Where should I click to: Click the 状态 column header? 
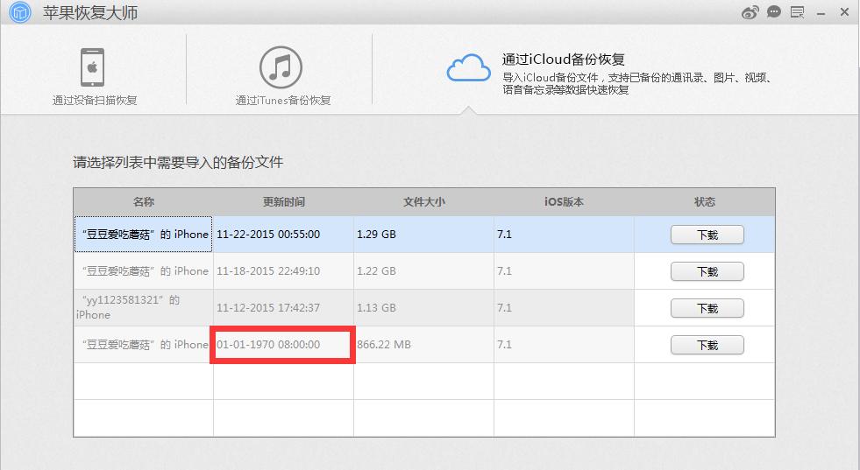point(705,201)
